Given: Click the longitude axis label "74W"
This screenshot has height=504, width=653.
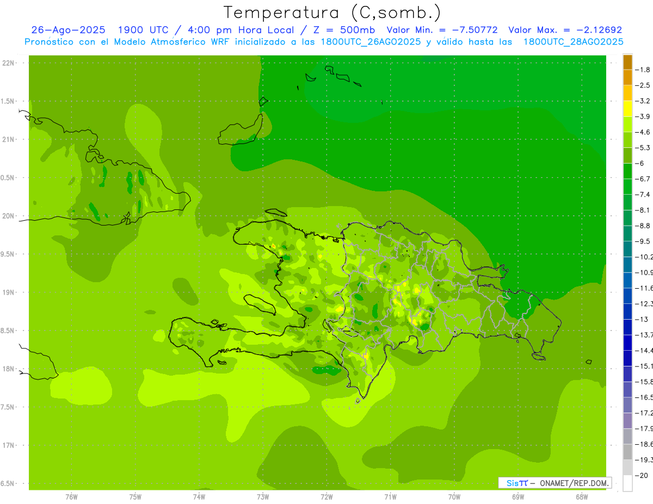Looking at the screenshot, I should coord(199,497).
